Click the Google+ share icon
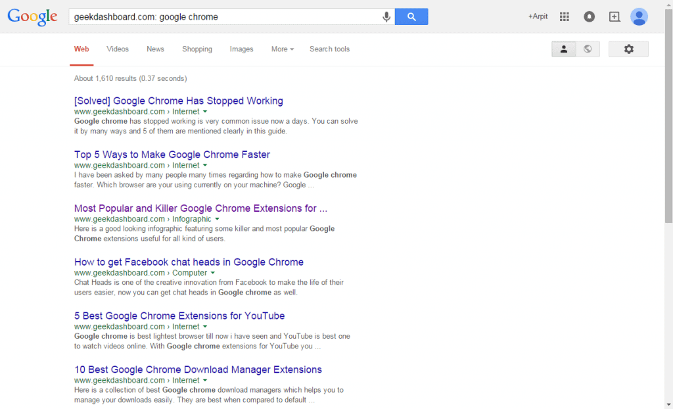 [614, 16]
